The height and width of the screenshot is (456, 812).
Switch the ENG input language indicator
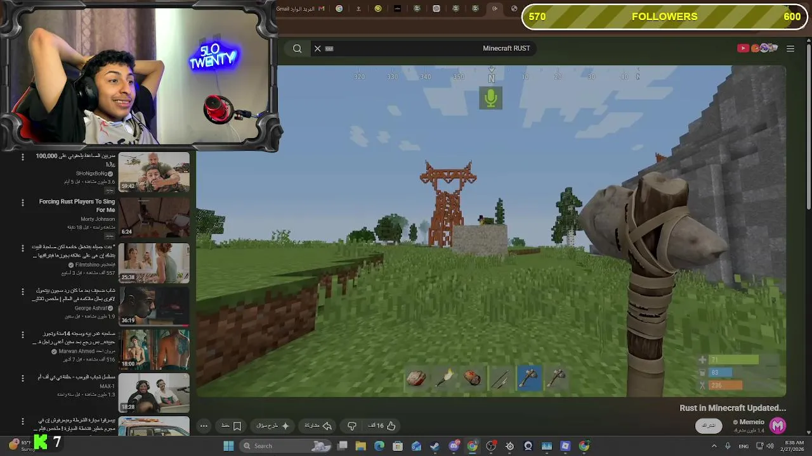point(743,446)
